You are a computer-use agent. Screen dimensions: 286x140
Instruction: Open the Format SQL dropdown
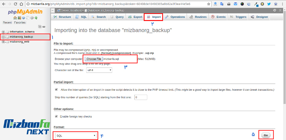point(76,136)
